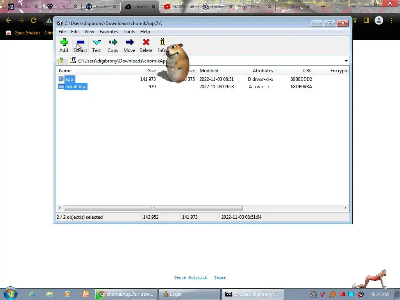Switch to the YouTube 'hatre' tab
This screenshot has width=400, height=300.
coord(179,7)
